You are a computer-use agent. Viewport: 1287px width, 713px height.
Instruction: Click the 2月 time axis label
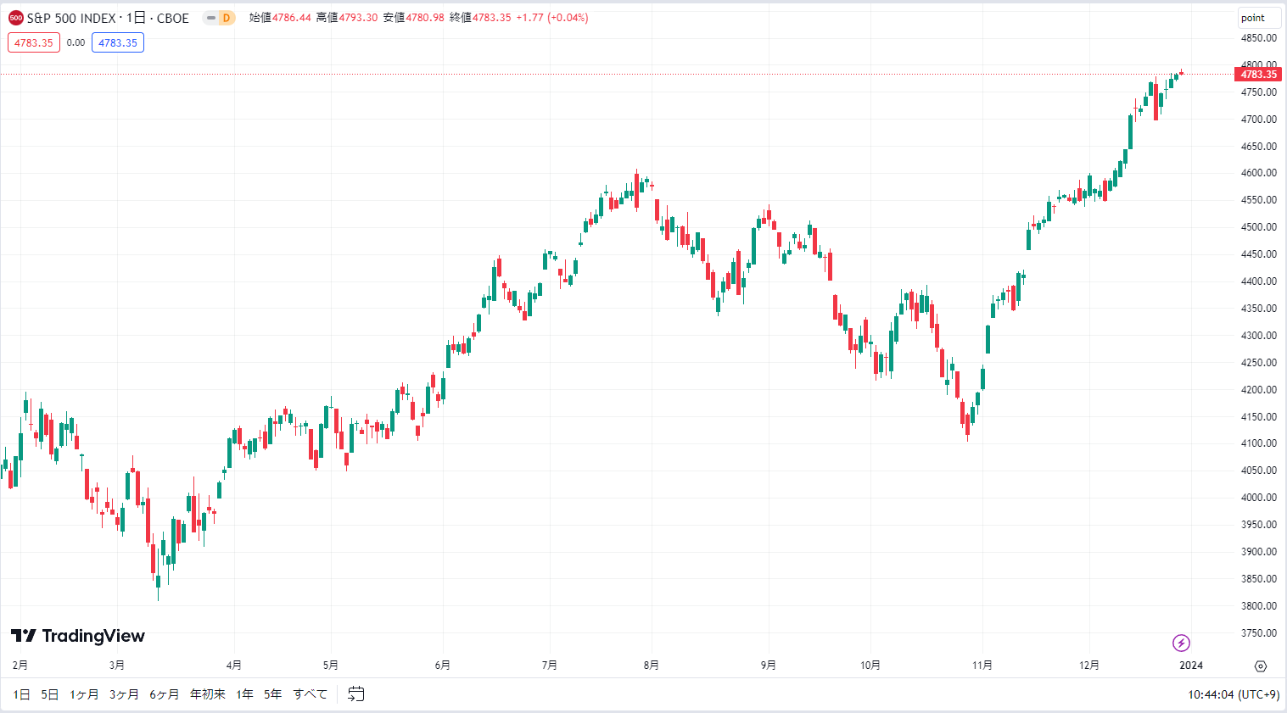(20, 666)
